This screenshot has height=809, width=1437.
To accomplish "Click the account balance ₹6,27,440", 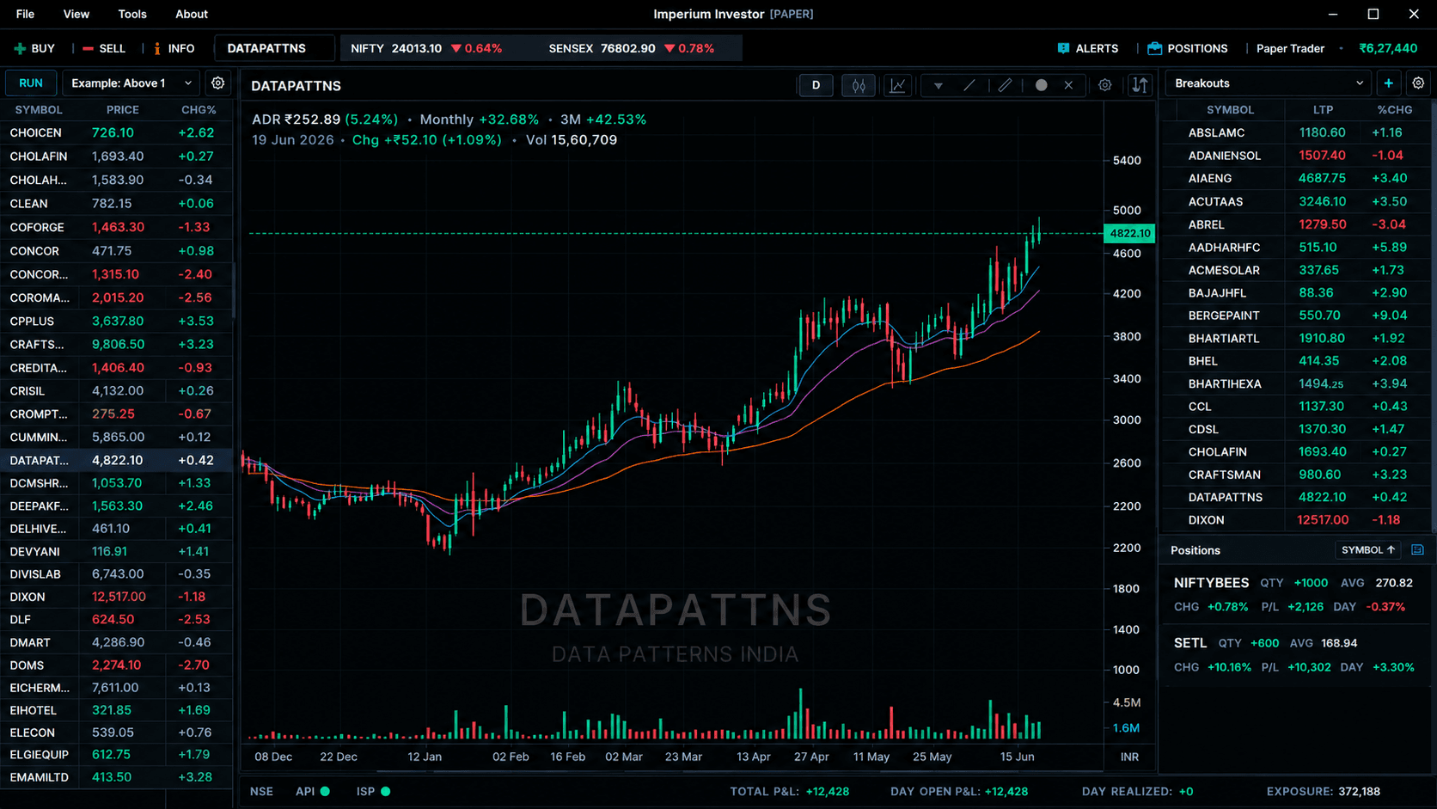I will (1388, 48).
